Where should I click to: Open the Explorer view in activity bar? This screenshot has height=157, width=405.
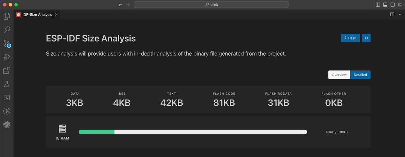coord(7,16)
